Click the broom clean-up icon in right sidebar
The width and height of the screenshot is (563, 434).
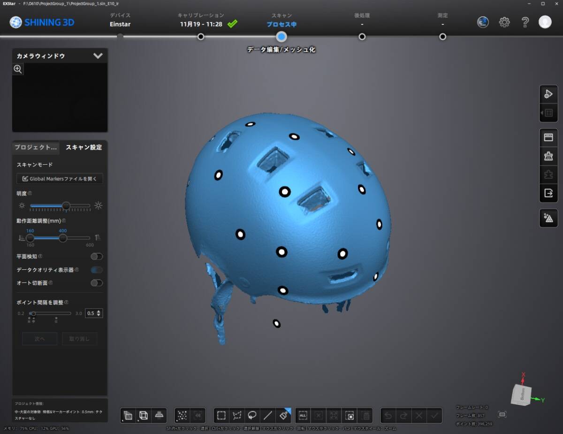point(548,156)
